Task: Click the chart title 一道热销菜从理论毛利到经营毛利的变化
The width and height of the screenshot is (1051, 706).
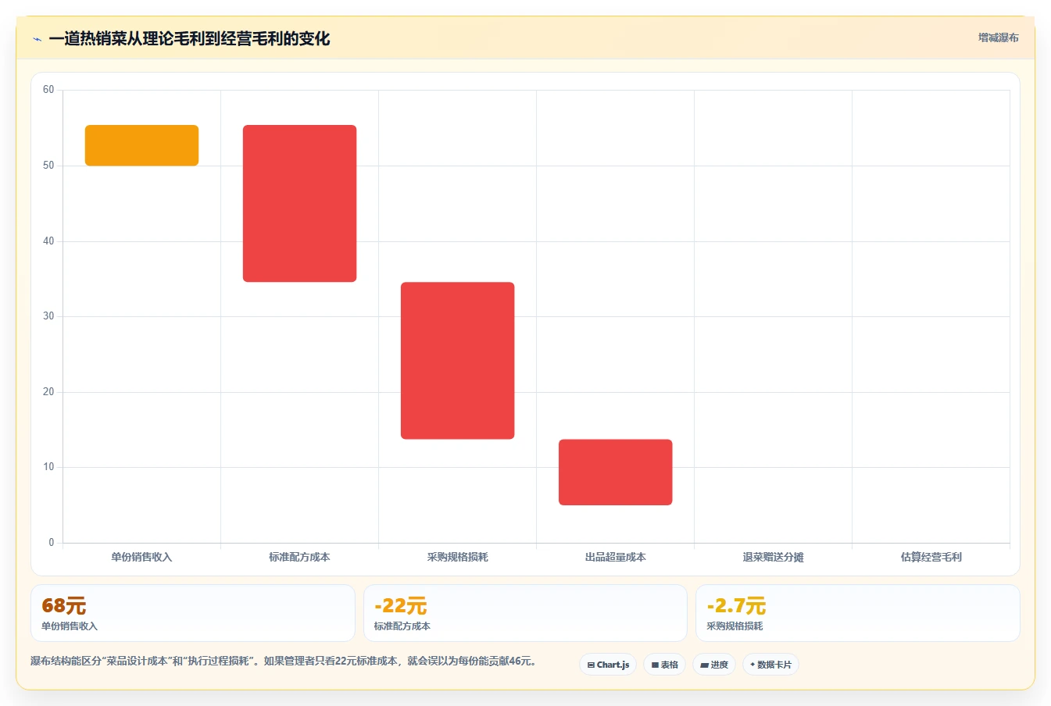Action: pos(189,38)
